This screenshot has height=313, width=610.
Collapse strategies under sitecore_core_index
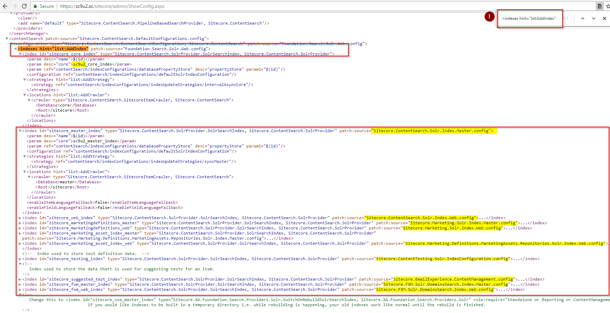[25, 80]
